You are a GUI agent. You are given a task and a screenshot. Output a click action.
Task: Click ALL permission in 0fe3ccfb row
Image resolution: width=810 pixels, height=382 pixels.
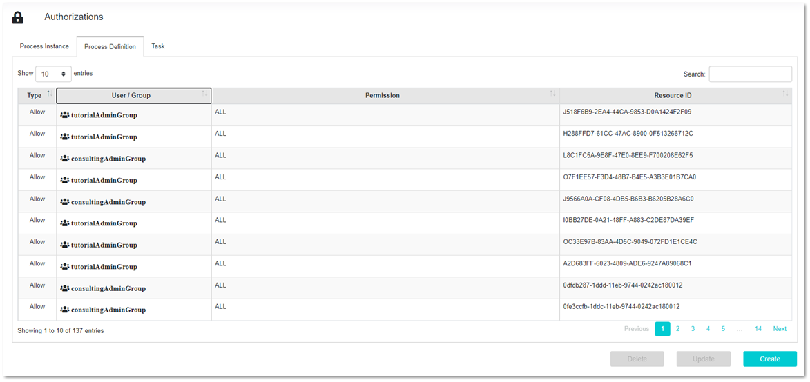[x=220, y=306]
